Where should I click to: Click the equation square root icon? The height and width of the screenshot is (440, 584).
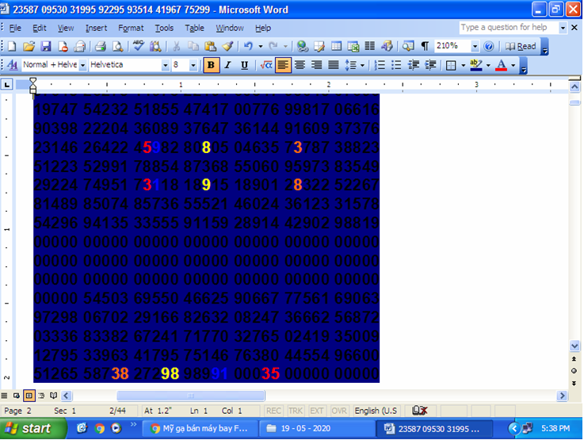(266, 65)
